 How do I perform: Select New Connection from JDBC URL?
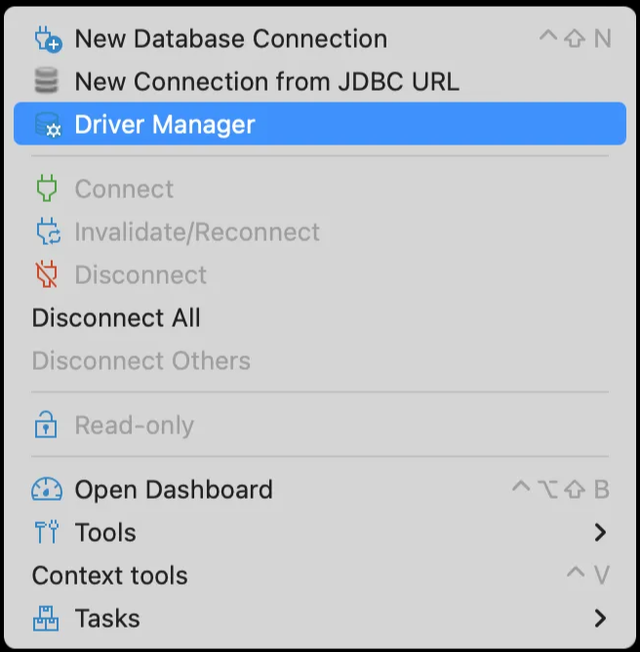click(x=266, y=82)
